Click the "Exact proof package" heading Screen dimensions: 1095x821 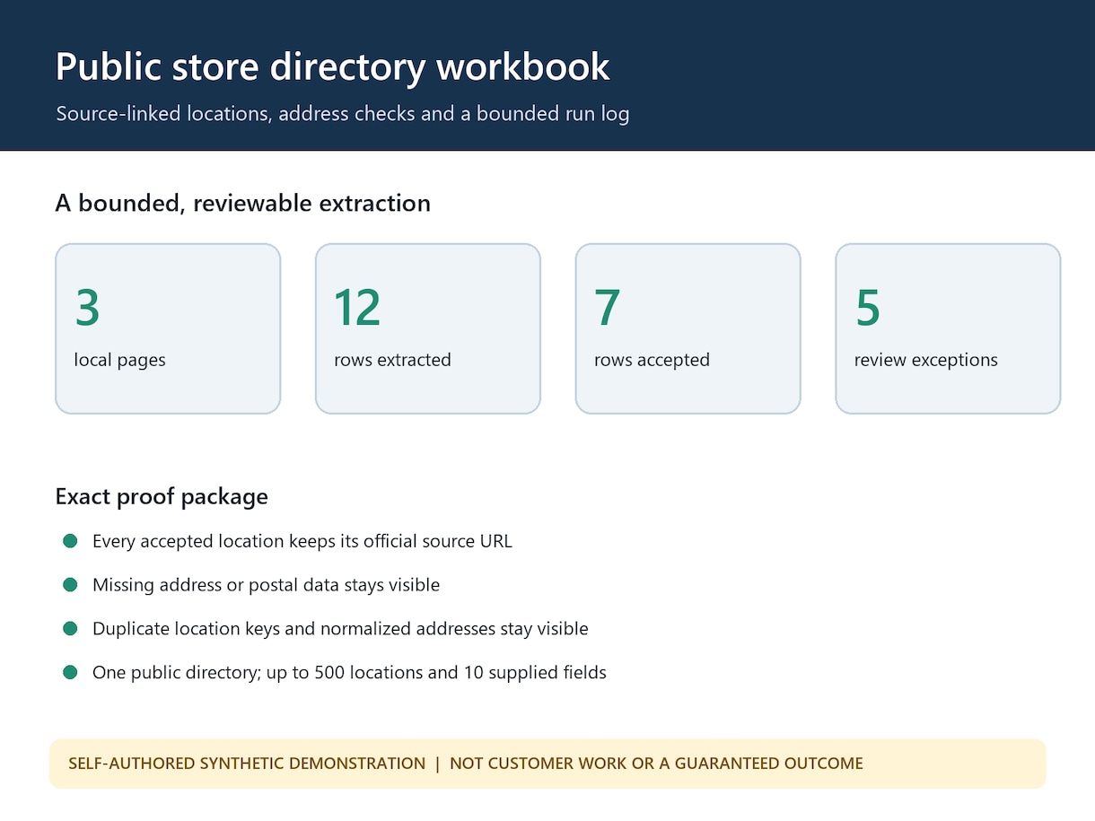pyautogui.click(x=162, y=496)
